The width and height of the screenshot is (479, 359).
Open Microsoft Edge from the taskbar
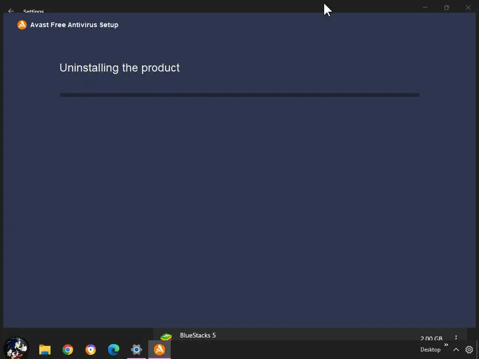(x=114, y=350)
